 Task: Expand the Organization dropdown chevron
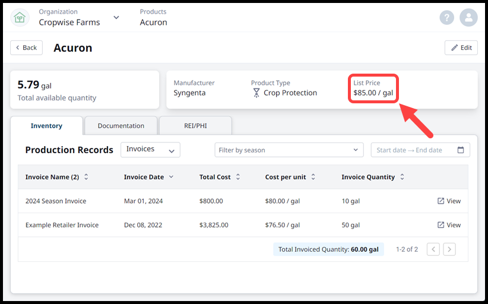tap(116, 17)
